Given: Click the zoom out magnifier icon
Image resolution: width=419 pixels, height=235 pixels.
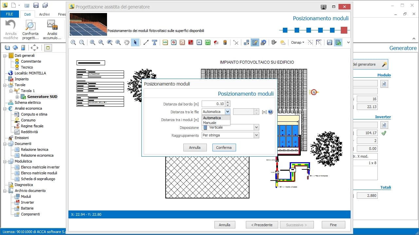Looking at the screenshot, I should 82,42.
